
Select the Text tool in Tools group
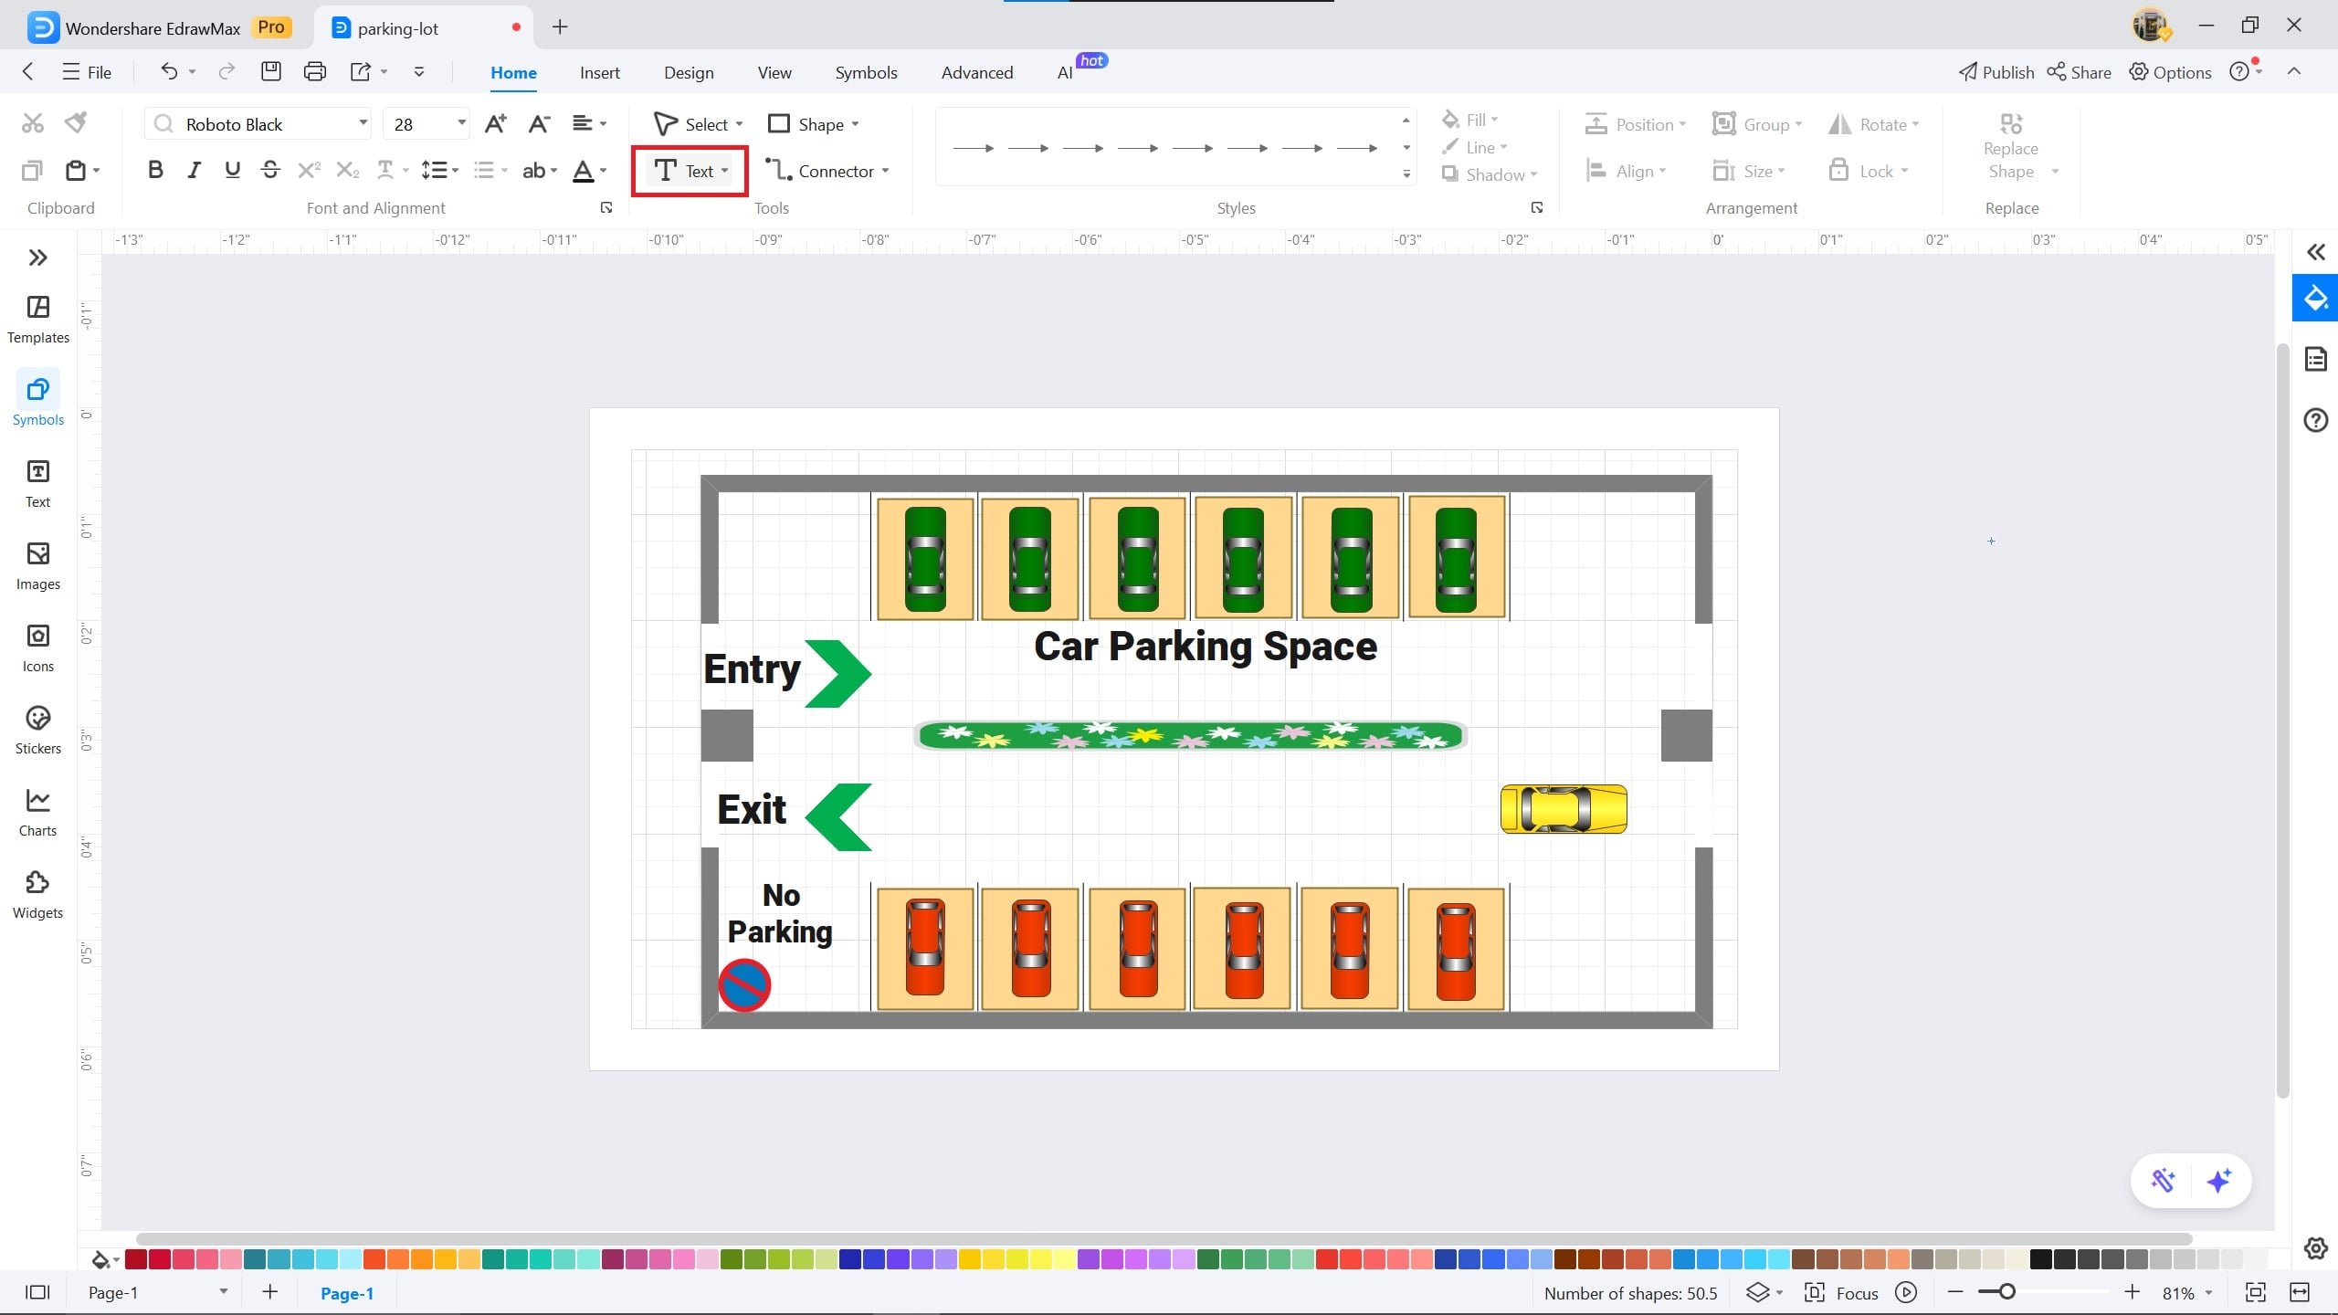(689, 170)
